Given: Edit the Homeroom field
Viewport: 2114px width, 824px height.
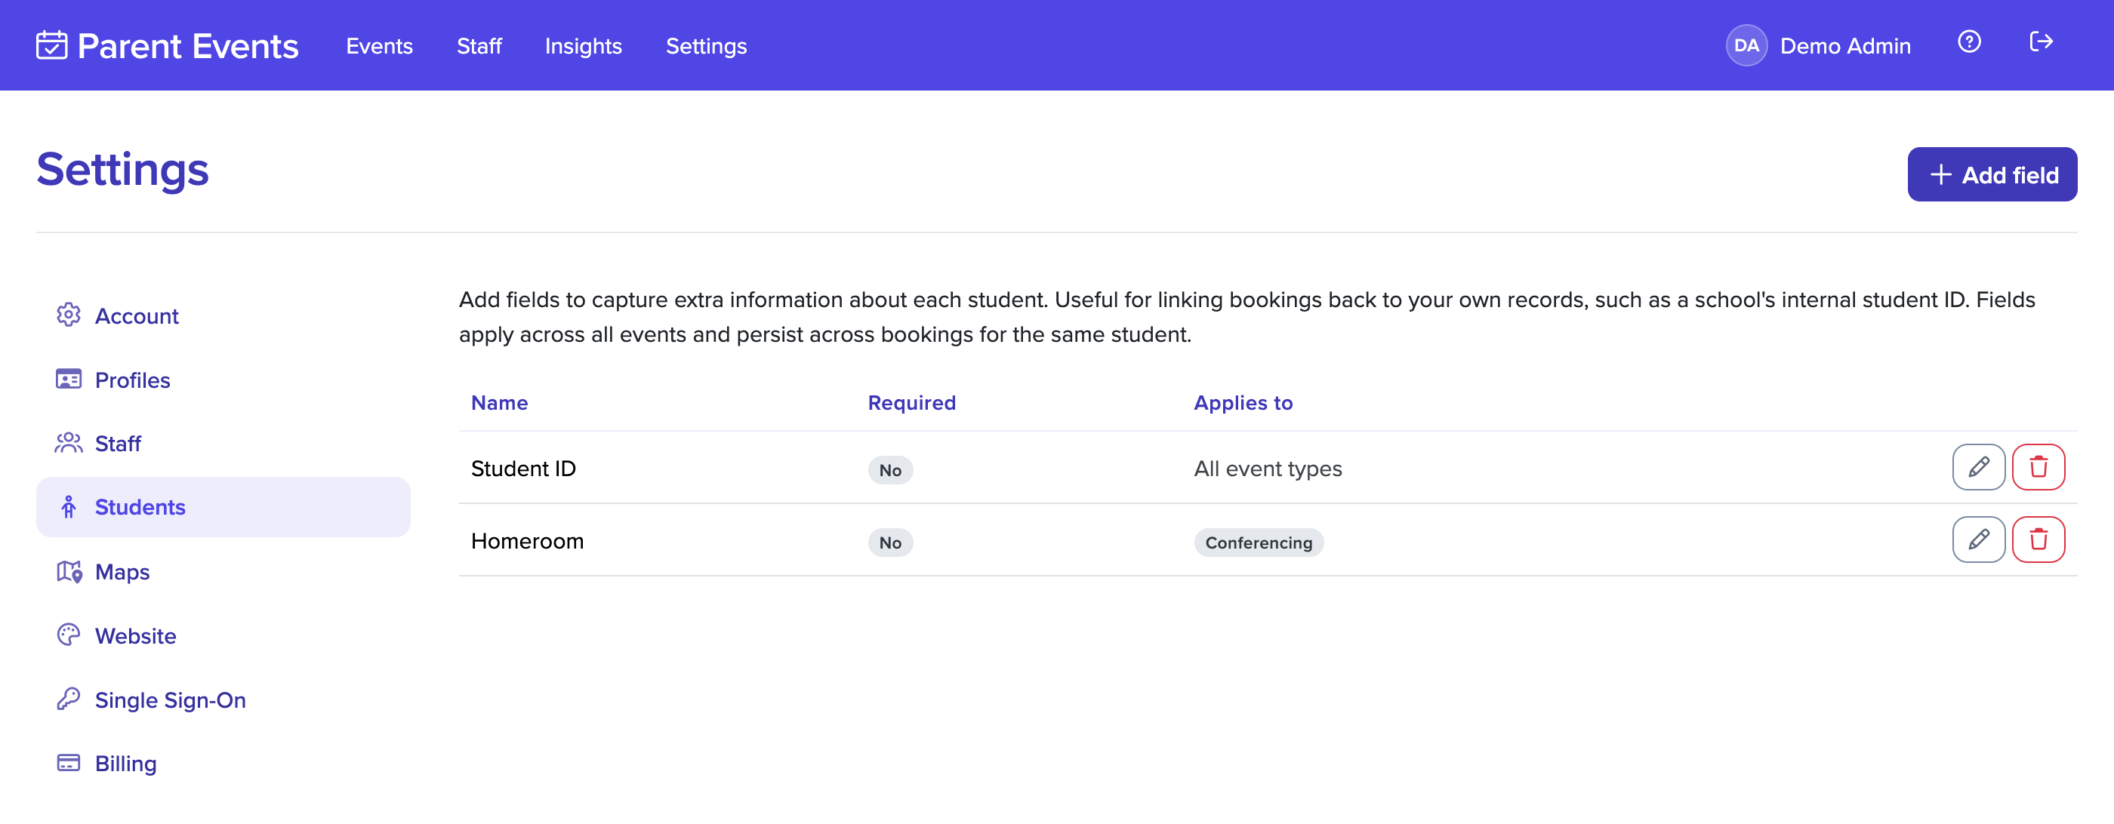Looking at the screenshot, I should pos(1978,540).
